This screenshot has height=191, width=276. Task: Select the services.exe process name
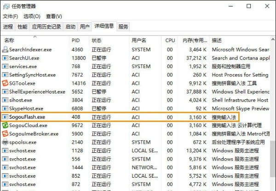coord(23,66)
